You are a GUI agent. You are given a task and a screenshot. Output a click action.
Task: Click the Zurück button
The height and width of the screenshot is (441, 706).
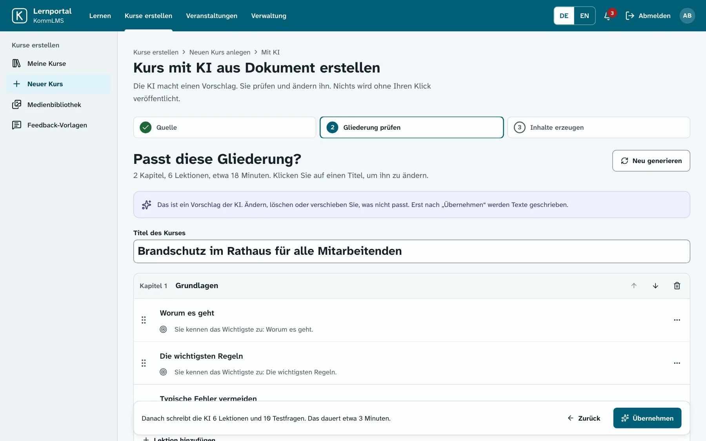(x=584, y=418)
